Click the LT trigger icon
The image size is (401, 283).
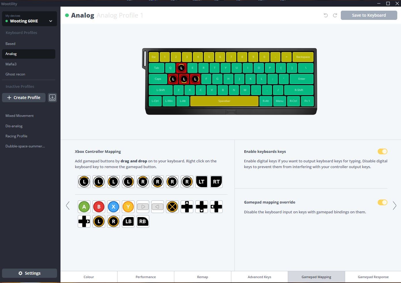(202, 182)
